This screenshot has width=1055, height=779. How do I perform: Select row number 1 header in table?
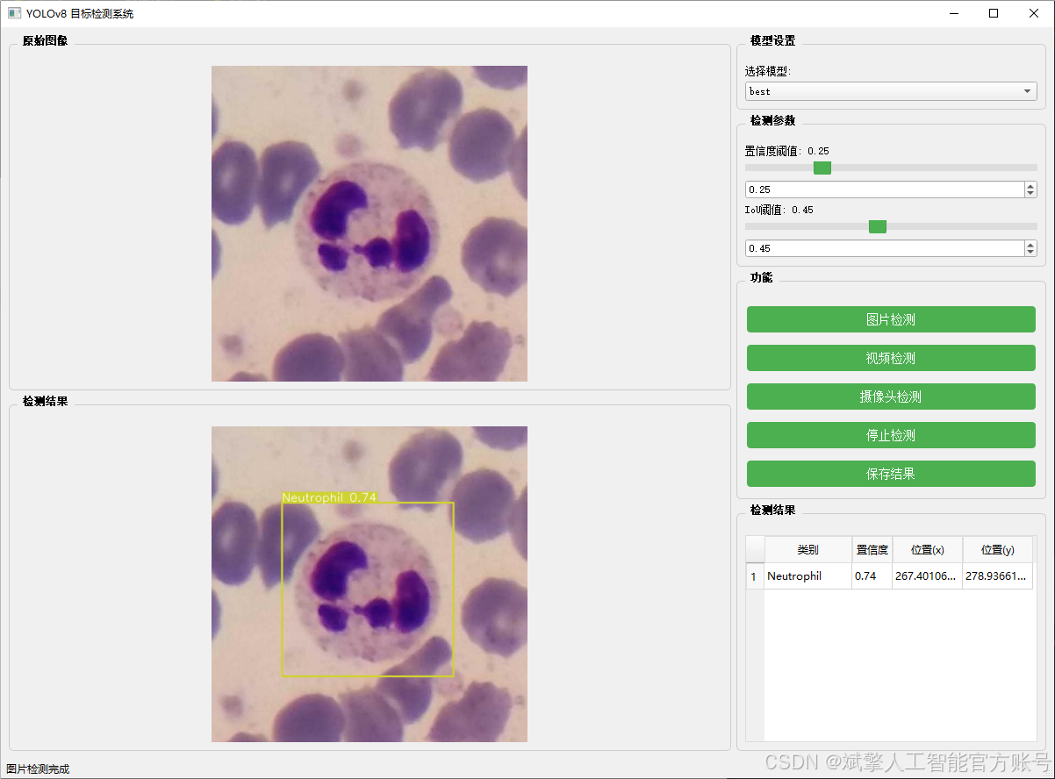tap(754, 576)
